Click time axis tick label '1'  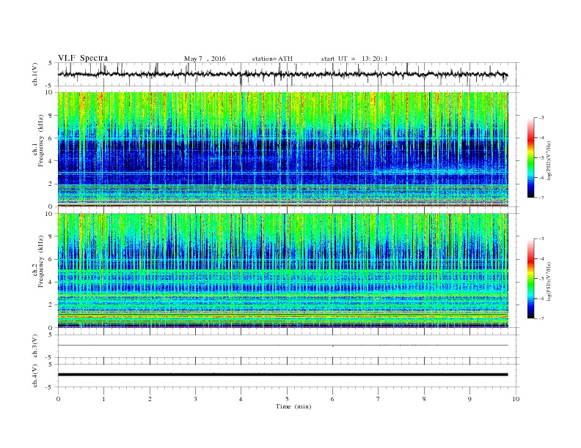click(103, 399)
